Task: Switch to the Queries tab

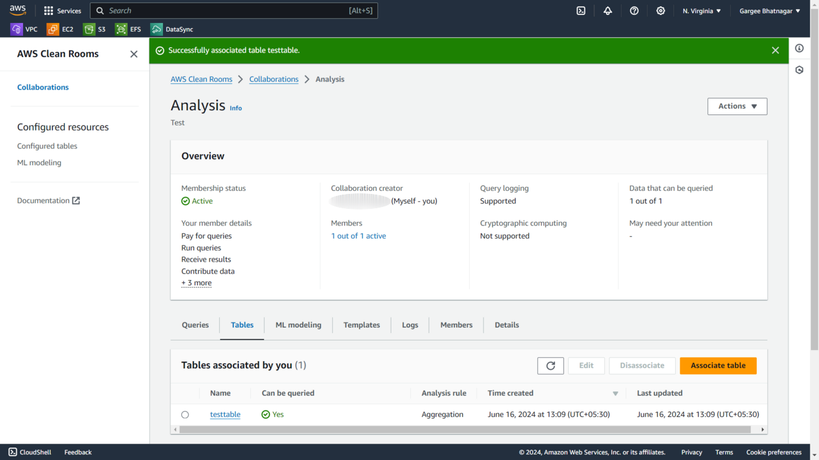Action: point(195,325)
